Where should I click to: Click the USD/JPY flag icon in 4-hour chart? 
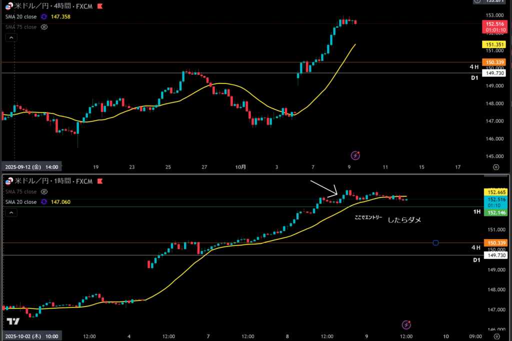pyautogui.click(x=9, y=6)
